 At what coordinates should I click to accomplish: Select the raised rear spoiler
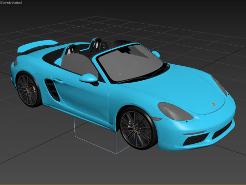pos(37,46)
